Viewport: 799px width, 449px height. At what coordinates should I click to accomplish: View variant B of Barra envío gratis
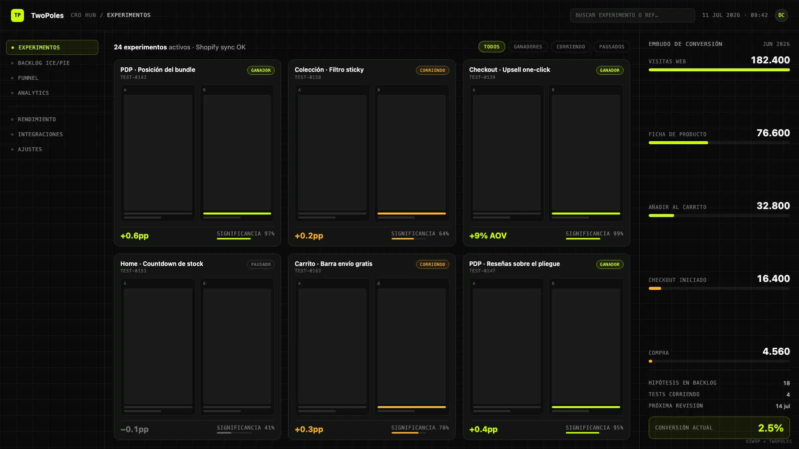[411, 347]
